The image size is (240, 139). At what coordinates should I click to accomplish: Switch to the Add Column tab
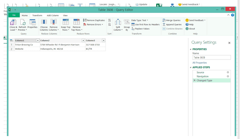point(52,15)
